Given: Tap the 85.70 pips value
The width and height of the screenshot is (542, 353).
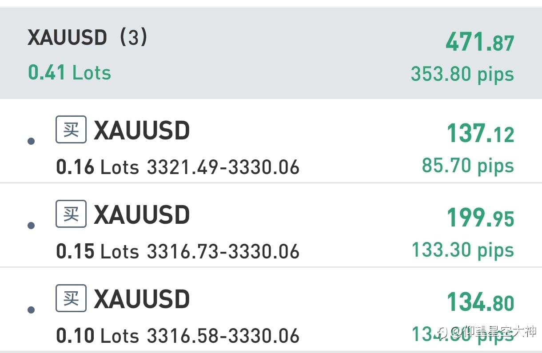Looking at the screenshot, I should [x=468, y=166].
